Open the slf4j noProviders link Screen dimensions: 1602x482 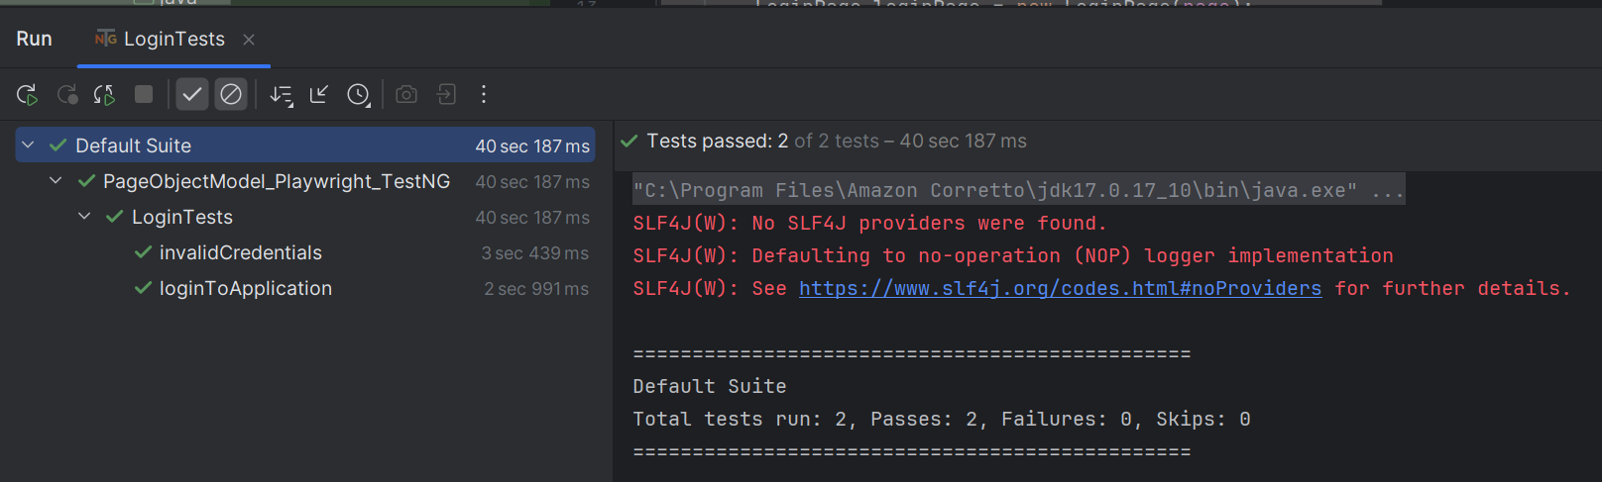[x=1060, y=288]
